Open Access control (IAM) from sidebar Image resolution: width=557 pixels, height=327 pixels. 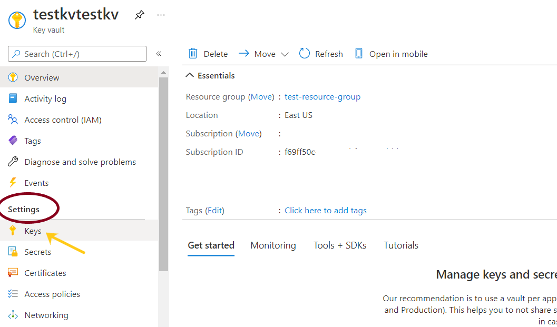pos(63,120)
